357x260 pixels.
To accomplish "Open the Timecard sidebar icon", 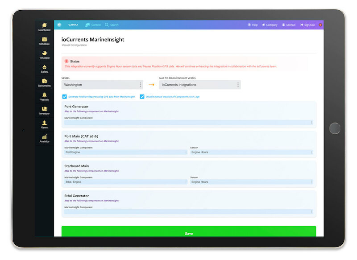I will click(x=44, y=54).
